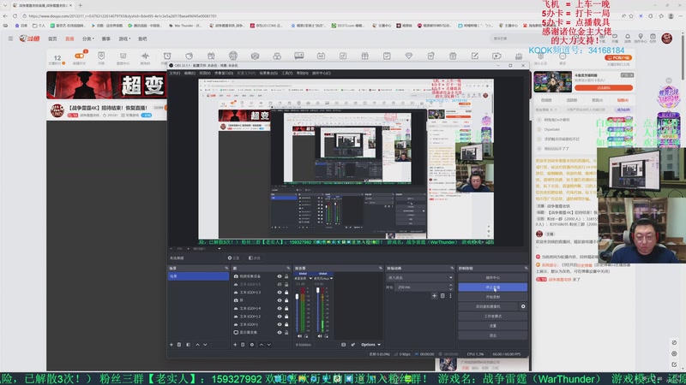Click exit button in OBS Controls
Viewport: 686px width, 385px height.
pyautogui.click(x=492, y=335)
